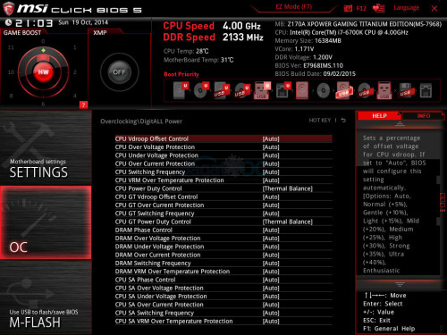Click the UEFI hard disk boot device icon

click(x=181, y=90)
